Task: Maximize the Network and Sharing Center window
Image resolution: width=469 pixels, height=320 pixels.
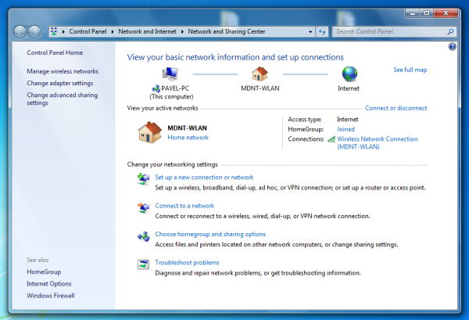Action: point(427,13)
